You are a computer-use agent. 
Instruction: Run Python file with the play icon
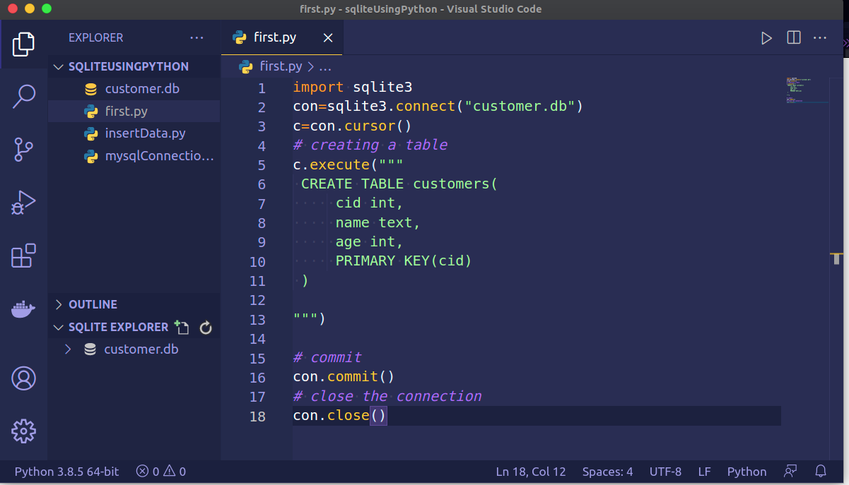[766, 38]
